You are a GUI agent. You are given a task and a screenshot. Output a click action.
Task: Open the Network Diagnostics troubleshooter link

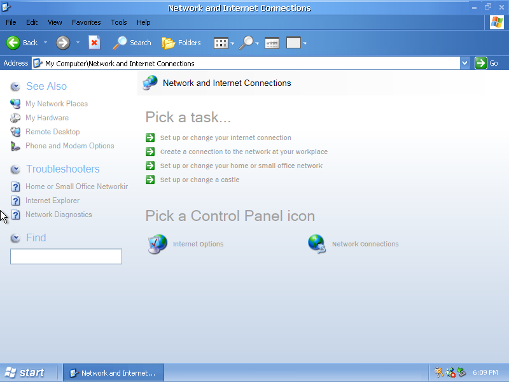pos(59,215)
